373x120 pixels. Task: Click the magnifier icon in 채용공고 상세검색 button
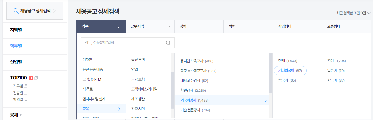point(16,11)
